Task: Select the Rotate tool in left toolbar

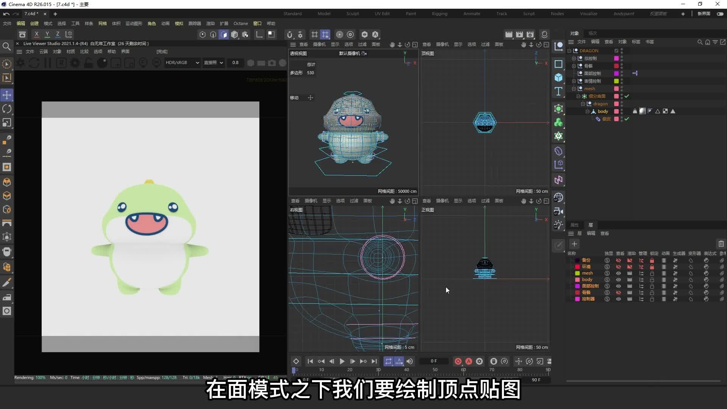Action: [7, 109]
